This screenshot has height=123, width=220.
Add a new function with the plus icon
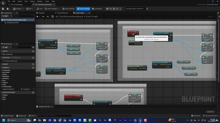pos(33,58)
